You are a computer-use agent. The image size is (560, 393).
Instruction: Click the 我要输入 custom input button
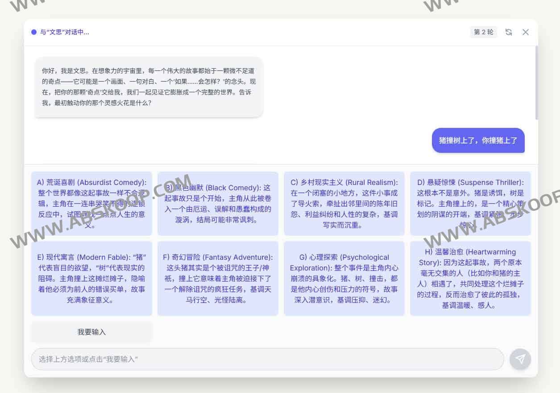(x=91, y=332)
